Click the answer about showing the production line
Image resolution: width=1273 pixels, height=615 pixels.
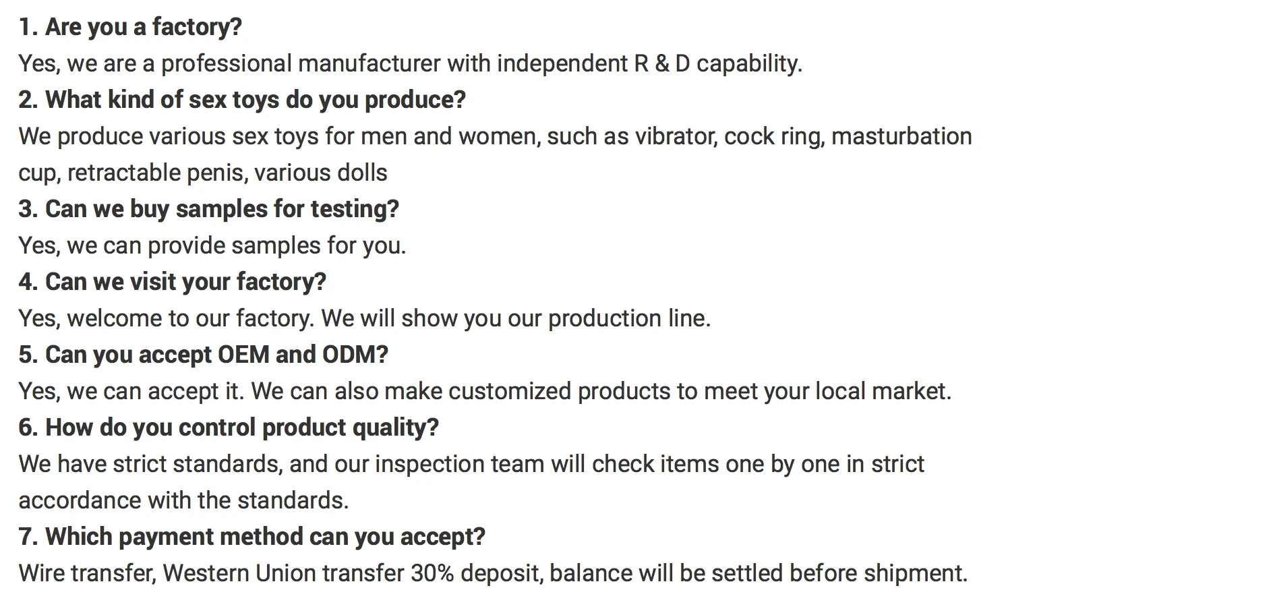(x=365, y=318)
